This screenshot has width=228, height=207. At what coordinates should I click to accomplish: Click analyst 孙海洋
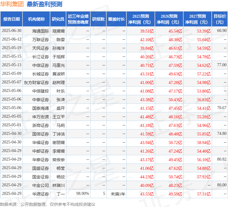(x=59, y=48)
